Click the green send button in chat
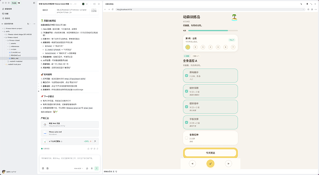The width and height of the screenshot is (319, 175). pyautogui.click(x=97, y=168)
